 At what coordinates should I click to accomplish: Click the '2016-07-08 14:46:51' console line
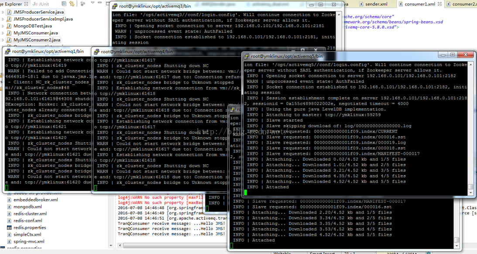point(172,218)
